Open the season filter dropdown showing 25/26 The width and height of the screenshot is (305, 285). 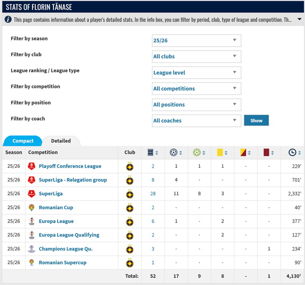[x=196, y=41]
